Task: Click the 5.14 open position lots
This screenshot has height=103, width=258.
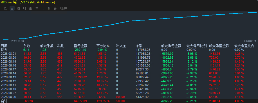Action: (27, 50)
